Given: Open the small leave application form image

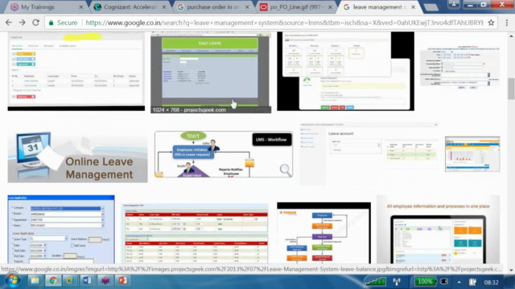Looking at the screenshot, I should 459,67.
